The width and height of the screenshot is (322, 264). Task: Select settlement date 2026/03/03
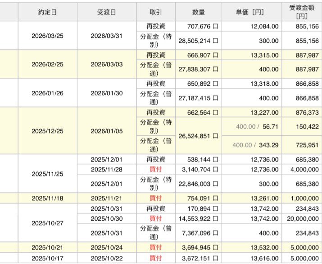pos(107,65)
